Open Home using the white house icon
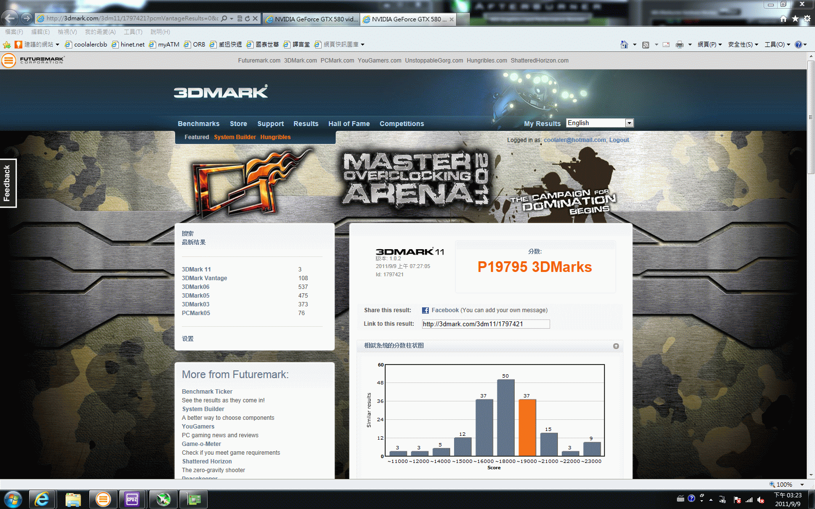The width and height of the screenshot is (815, 509). pos(783,18)
